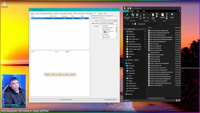
Task: Select the Streamer.bot.exe application file
Action: click(x=155, y=52)
